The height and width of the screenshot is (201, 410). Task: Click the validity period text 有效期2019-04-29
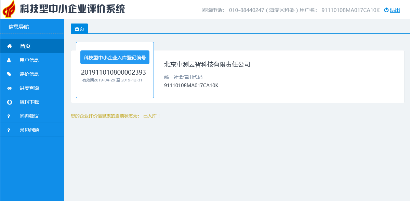[99, 80]
